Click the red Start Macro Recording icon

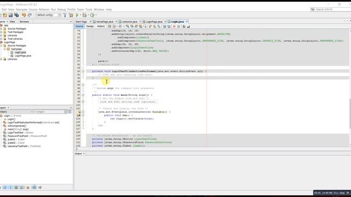click(174, 26)
